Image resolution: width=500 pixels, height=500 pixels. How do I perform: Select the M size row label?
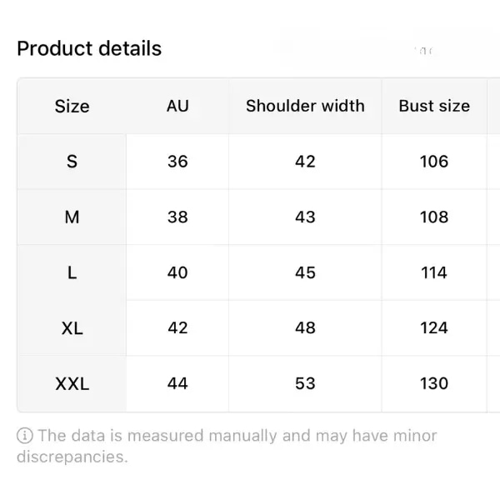coord(72,217)
